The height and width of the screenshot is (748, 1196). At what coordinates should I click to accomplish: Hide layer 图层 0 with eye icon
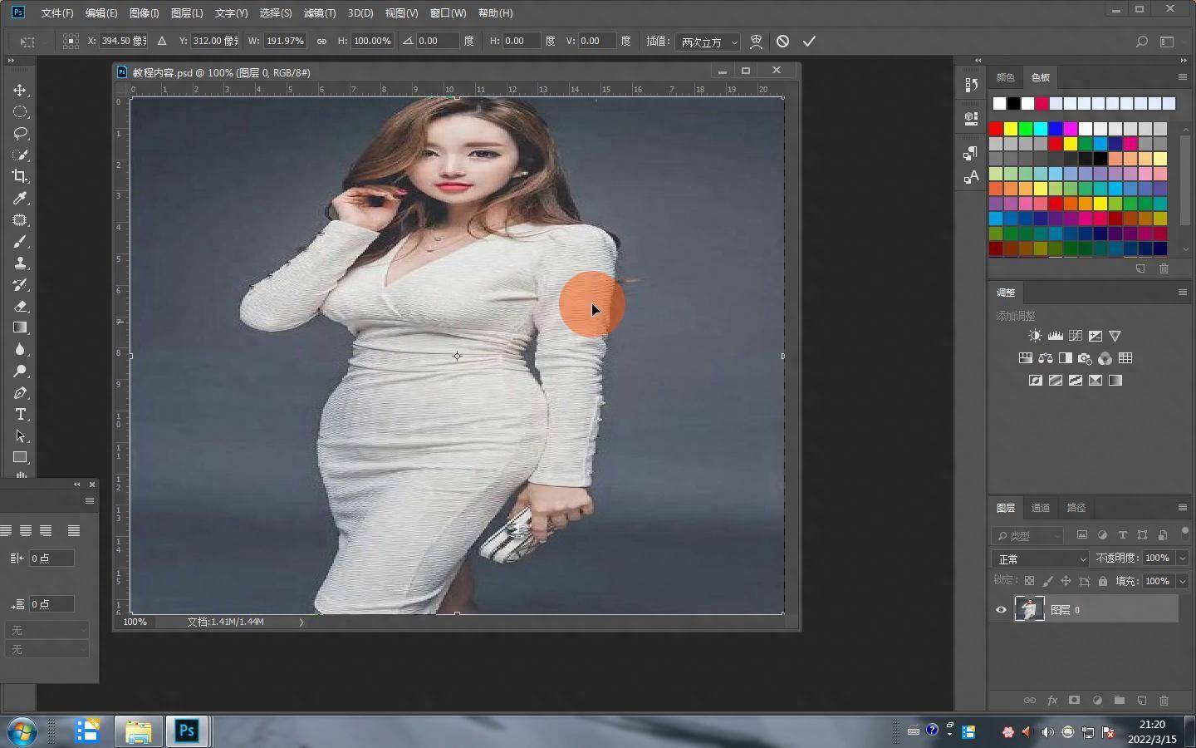pyautogui.click(x=1001, y=610)
